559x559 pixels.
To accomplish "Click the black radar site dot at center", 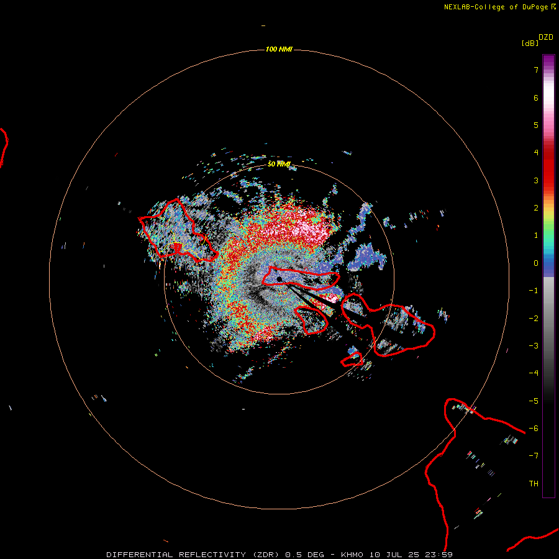I will (279, 279).
